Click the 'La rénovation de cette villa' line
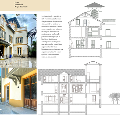The width and height of the screenshot is (120, 120). pos(51,16)
